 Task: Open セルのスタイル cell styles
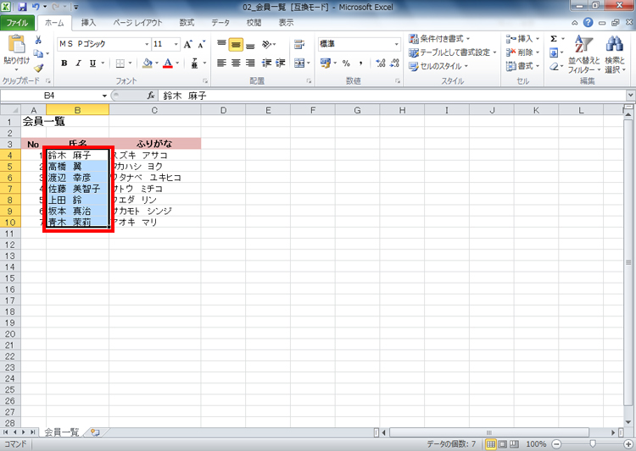click(x=438, y=66)
